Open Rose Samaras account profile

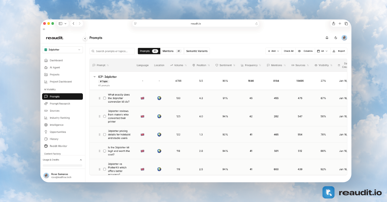(x=62, y=175)
